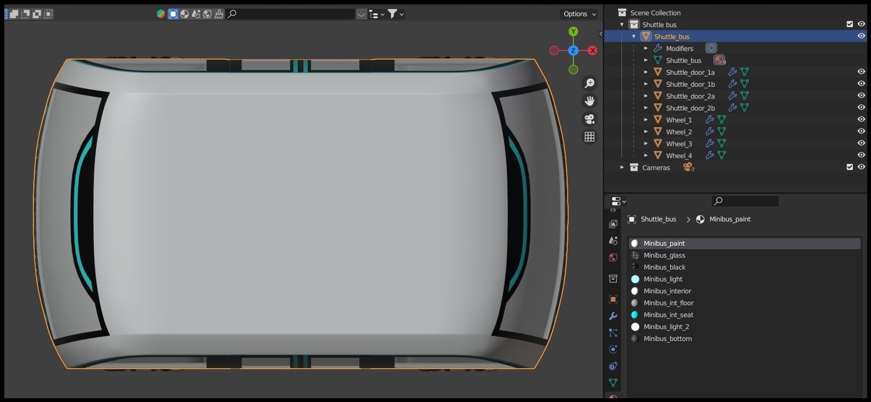Image resolution: width=871 pixels, height=402 pixels.
Task: Click the pan view hand icon
Action: [590, 101]
